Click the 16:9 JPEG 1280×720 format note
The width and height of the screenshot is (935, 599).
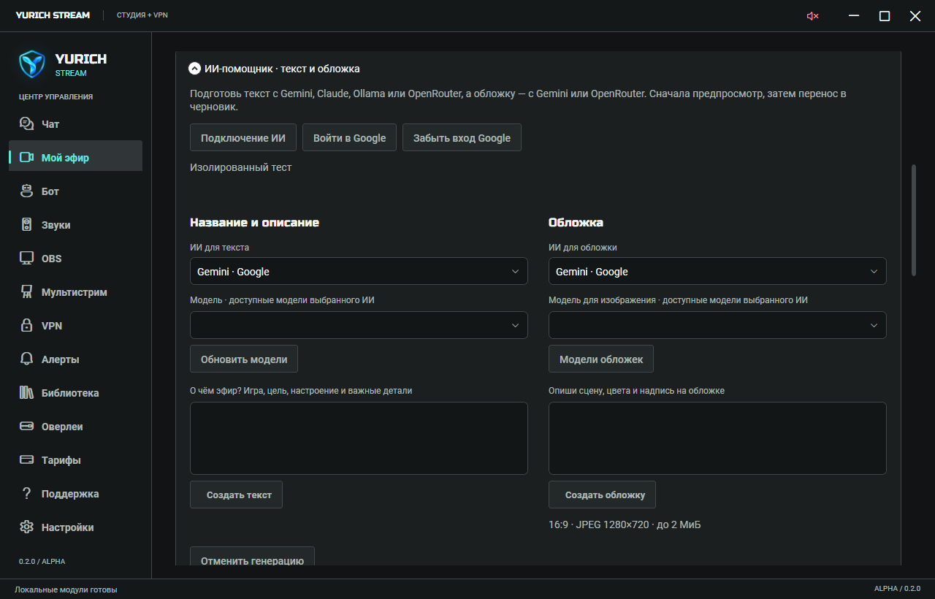point(625,524)
